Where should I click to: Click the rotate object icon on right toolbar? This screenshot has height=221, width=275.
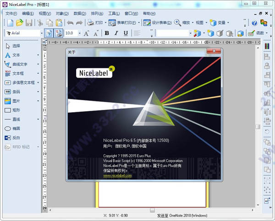pos(267,131)
